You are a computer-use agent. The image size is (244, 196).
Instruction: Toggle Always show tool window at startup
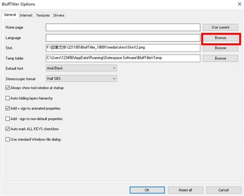click(8, 88)
